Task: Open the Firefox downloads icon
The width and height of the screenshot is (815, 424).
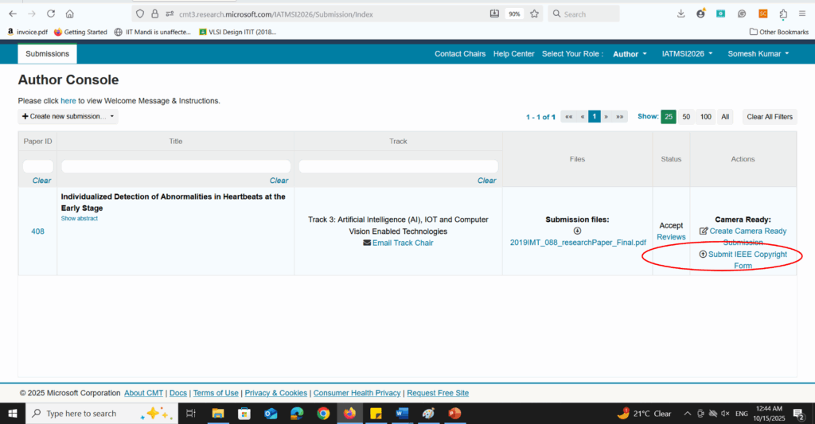Action: (x=680, y=14)
